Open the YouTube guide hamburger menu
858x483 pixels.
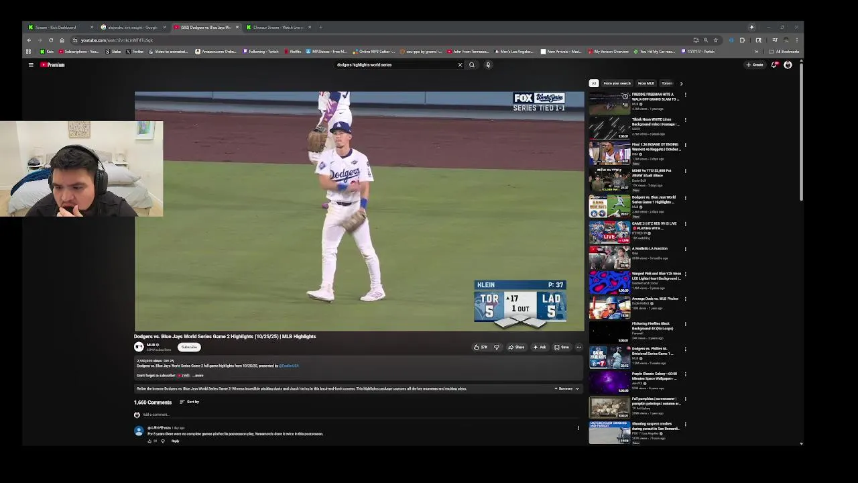pyautogui.click(x=31, y=65)
